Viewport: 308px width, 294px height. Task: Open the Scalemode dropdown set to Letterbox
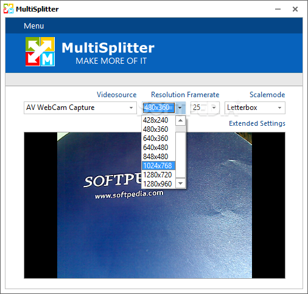255,108
